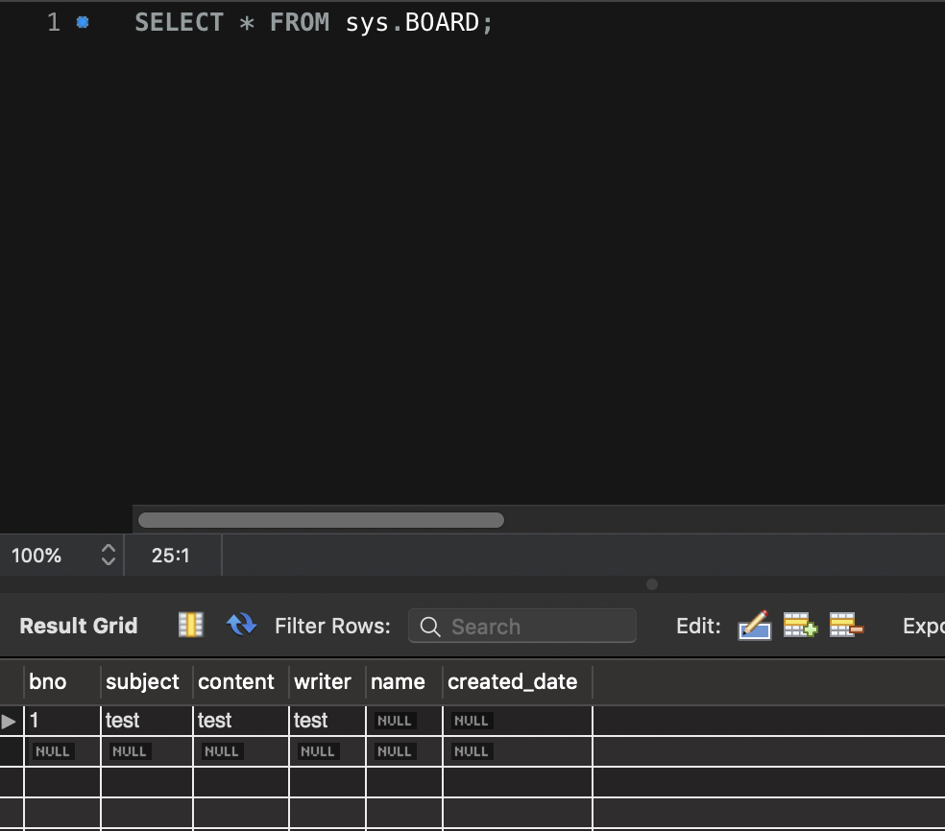Select the NULL content cell in new row

(240, 751)
